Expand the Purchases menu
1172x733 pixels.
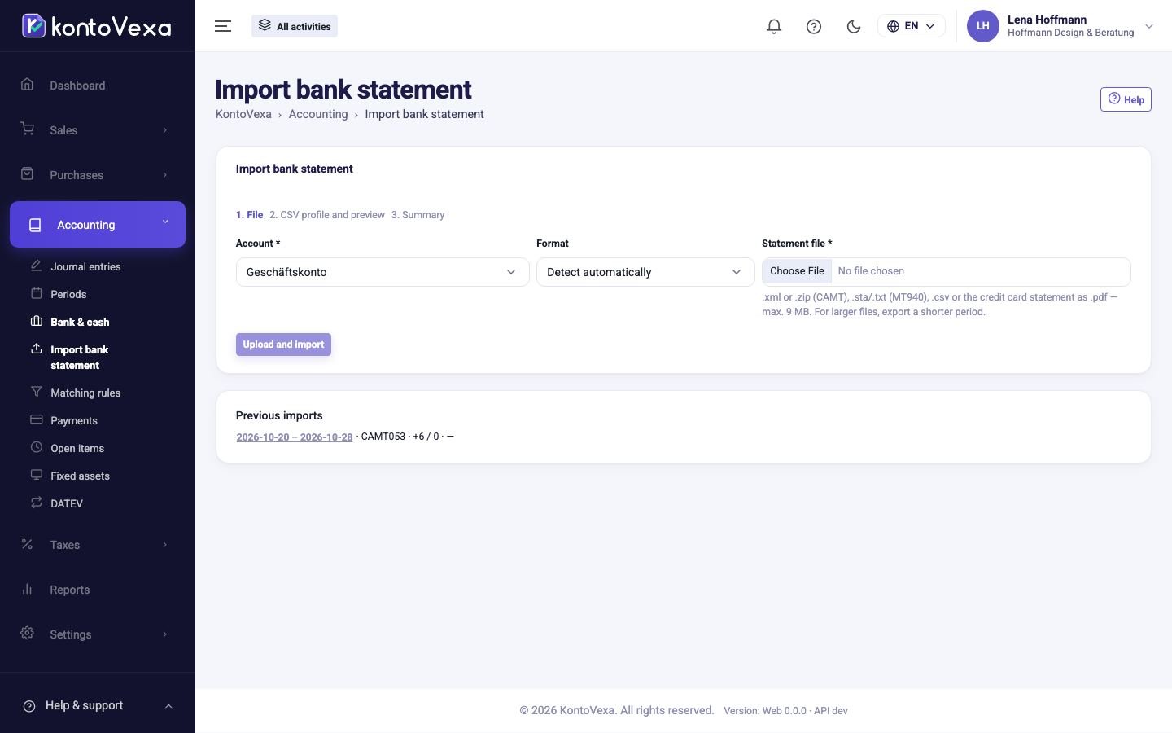pos(98,175)
